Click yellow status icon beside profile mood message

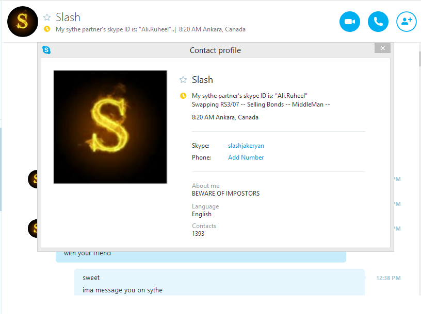click(183, 96)
